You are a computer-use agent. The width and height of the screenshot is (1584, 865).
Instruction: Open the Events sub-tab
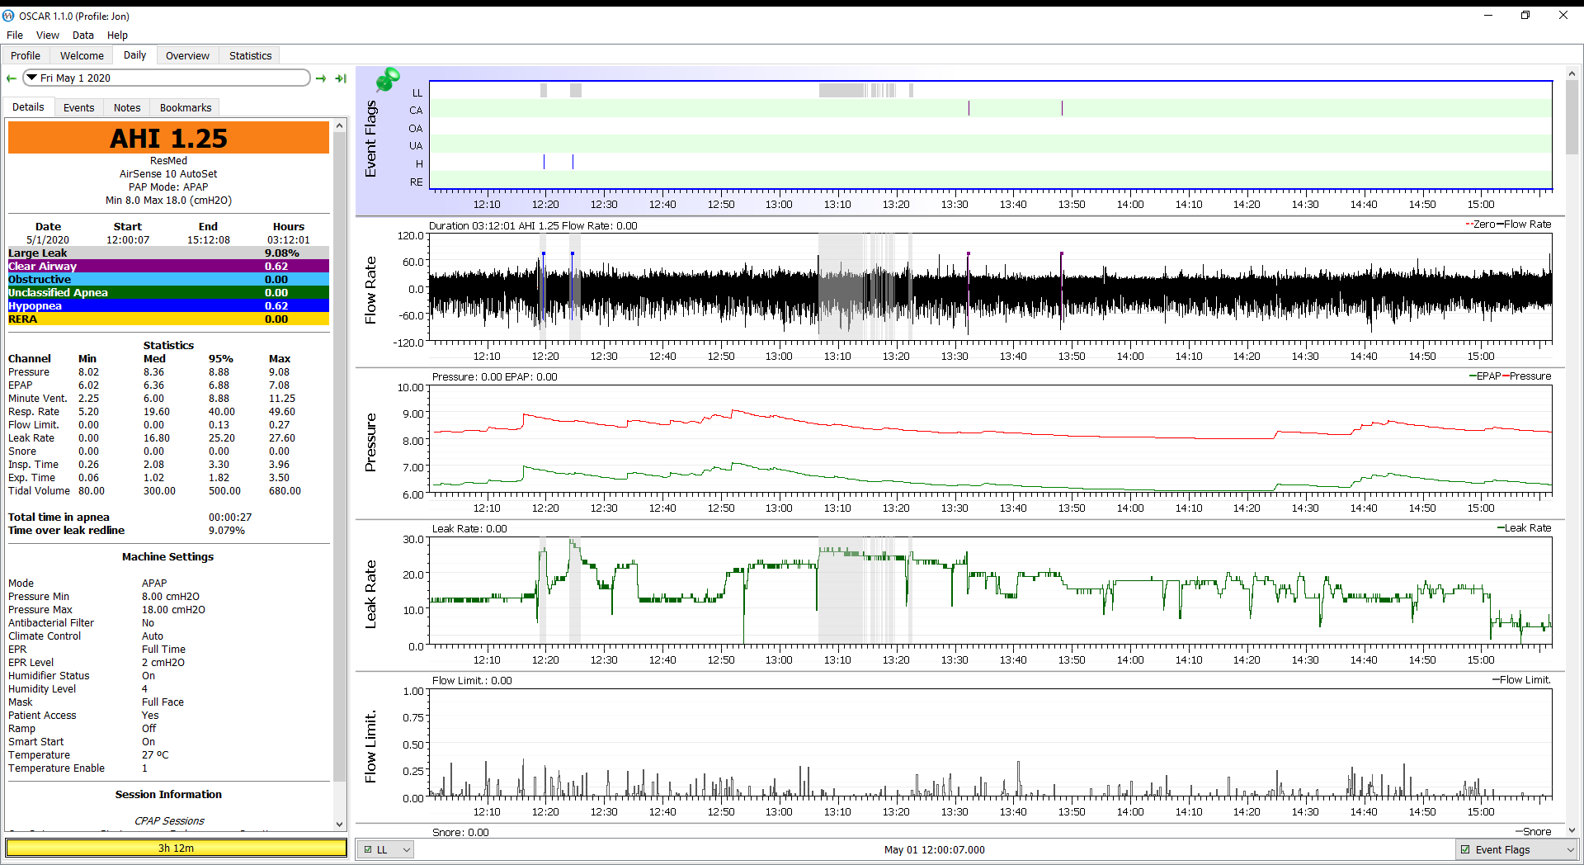coord(79,107)
